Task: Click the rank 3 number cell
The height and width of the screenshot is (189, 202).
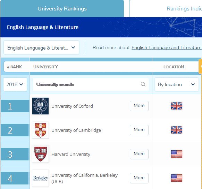Action: click(x=15, y=154)
